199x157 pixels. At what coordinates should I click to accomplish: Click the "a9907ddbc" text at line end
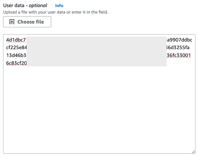pyautogui.click(x=180, y=40)
